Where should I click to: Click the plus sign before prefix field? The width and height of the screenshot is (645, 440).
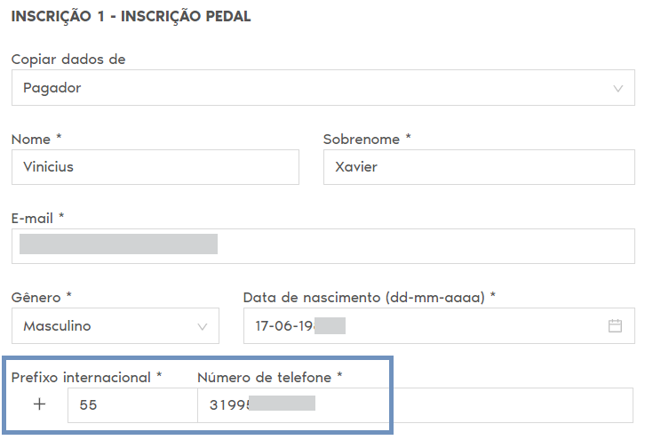[x=39, y=404]
